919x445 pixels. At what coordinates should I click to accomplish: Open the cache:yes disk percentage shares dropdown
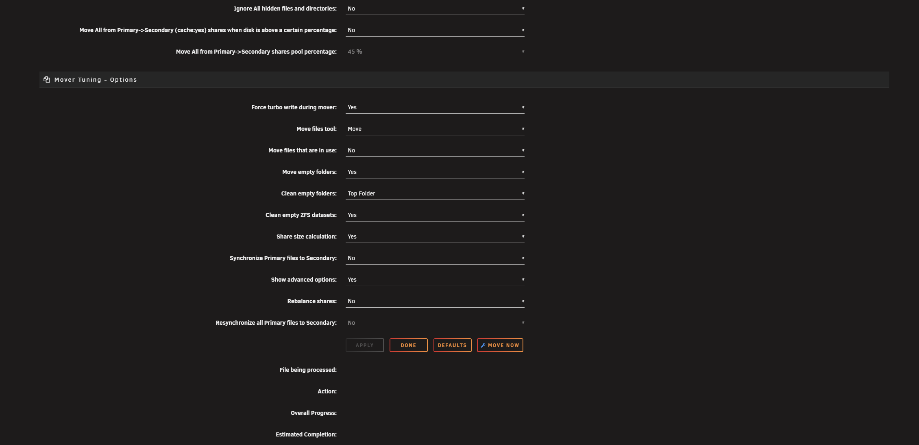[x=435, y=30]
